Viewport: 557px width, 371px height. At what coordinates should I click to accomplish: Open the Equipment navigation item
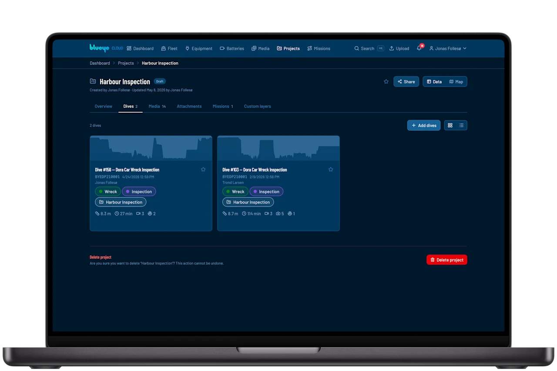tap(199, 48)
